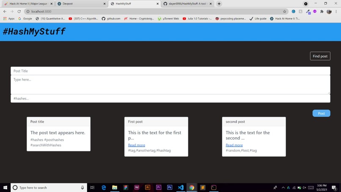Click the taskbar search box
Image resolution: width=341 pixels, height=192 pixels.
point(49,187)
